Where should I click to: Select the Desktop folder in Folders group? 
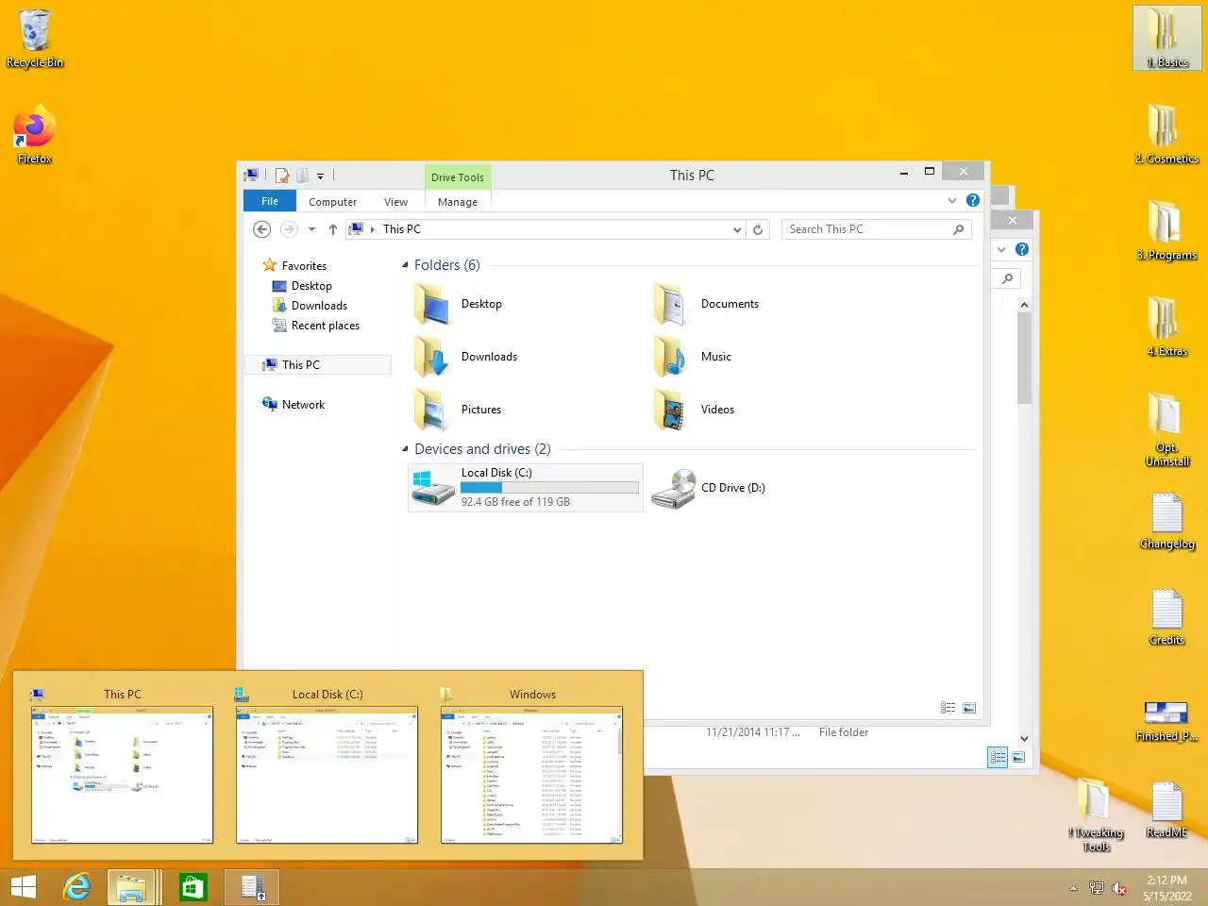459,304
